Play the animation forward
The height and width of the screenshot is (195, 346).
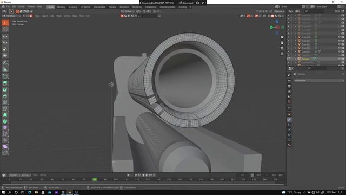[x=147, y=175]
